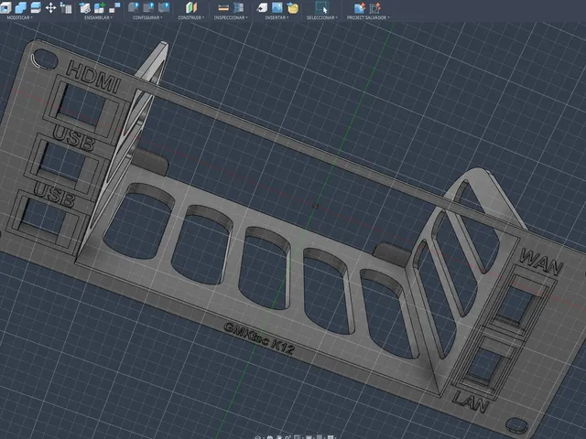Screen dimensions: 586x439
Task: Select the Joint tool with green plus
Action: (x=100, y=7)
